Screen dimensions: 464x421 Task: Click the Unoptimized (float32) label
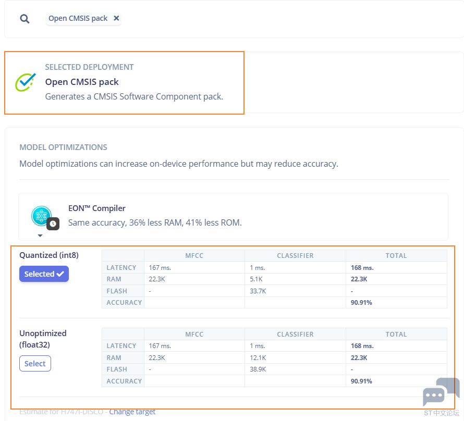(43, 339)
